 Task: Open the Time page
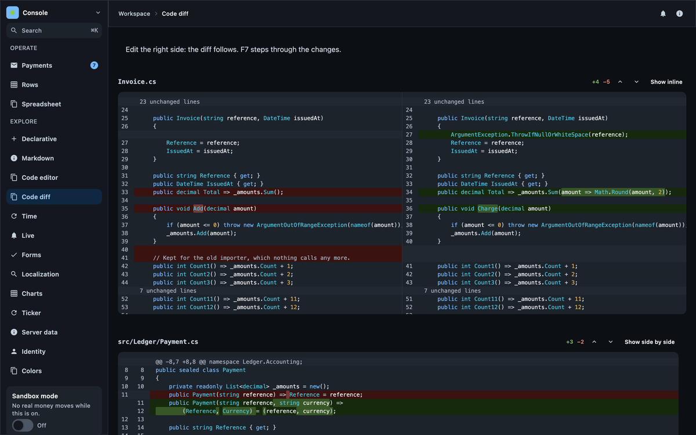click(54, 216)
